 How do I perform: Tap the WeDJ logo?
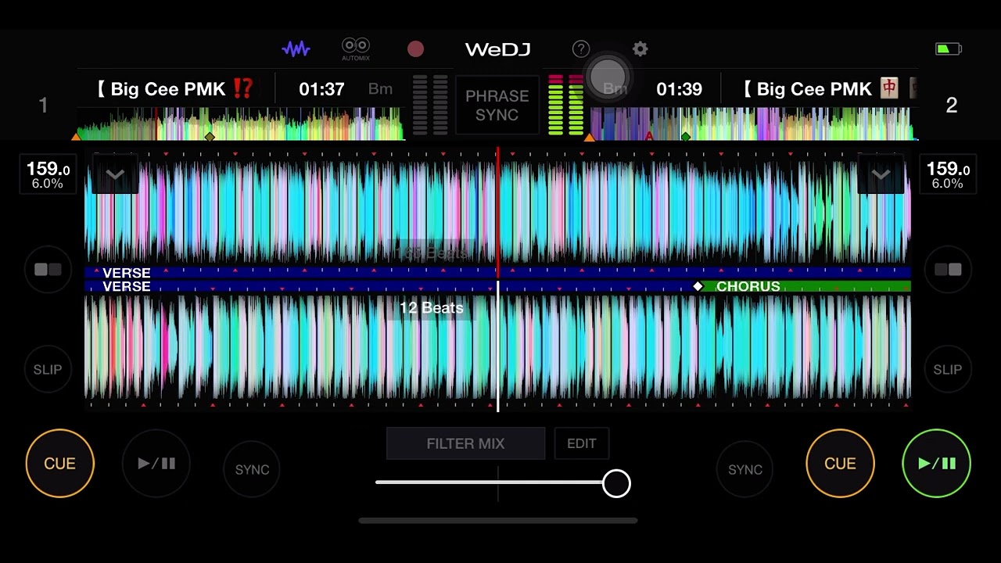tap(498, 49)
